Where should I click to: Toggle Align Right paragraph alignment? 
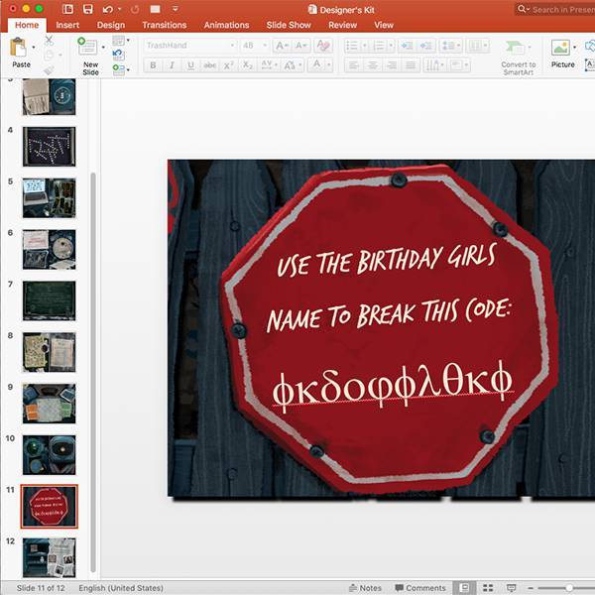coord(392,65)
